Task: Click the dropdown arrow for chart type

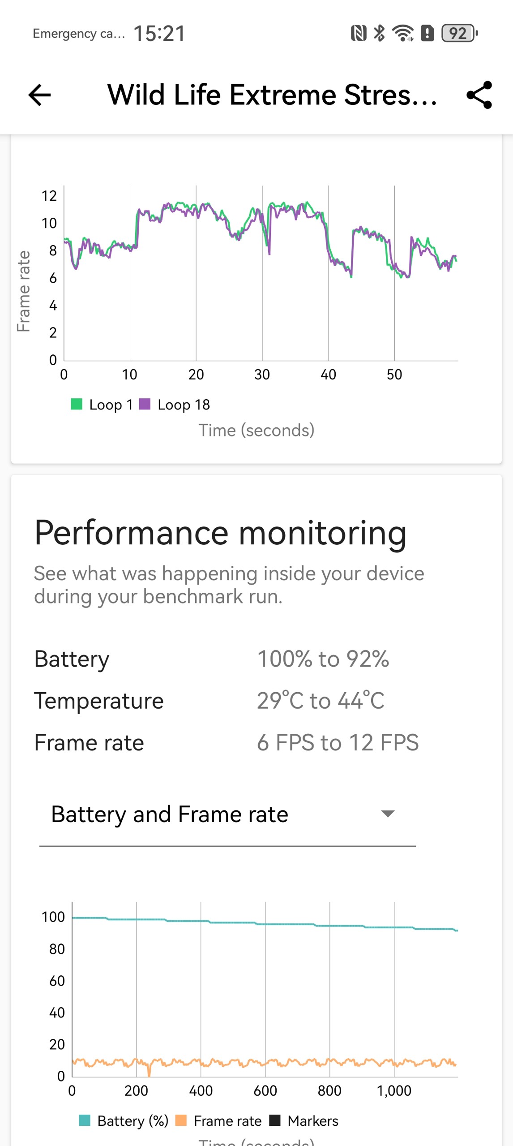Action: pyautogui.click(x=387, y=814)
